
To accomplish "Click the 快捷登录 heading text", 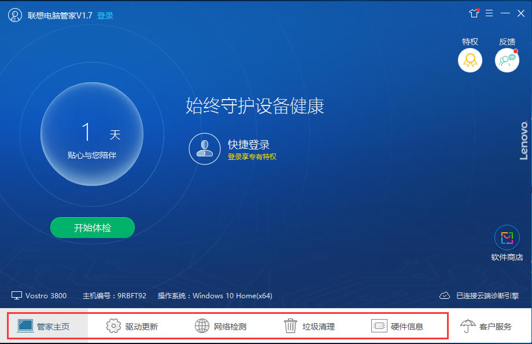I will [x=249, y=145].
